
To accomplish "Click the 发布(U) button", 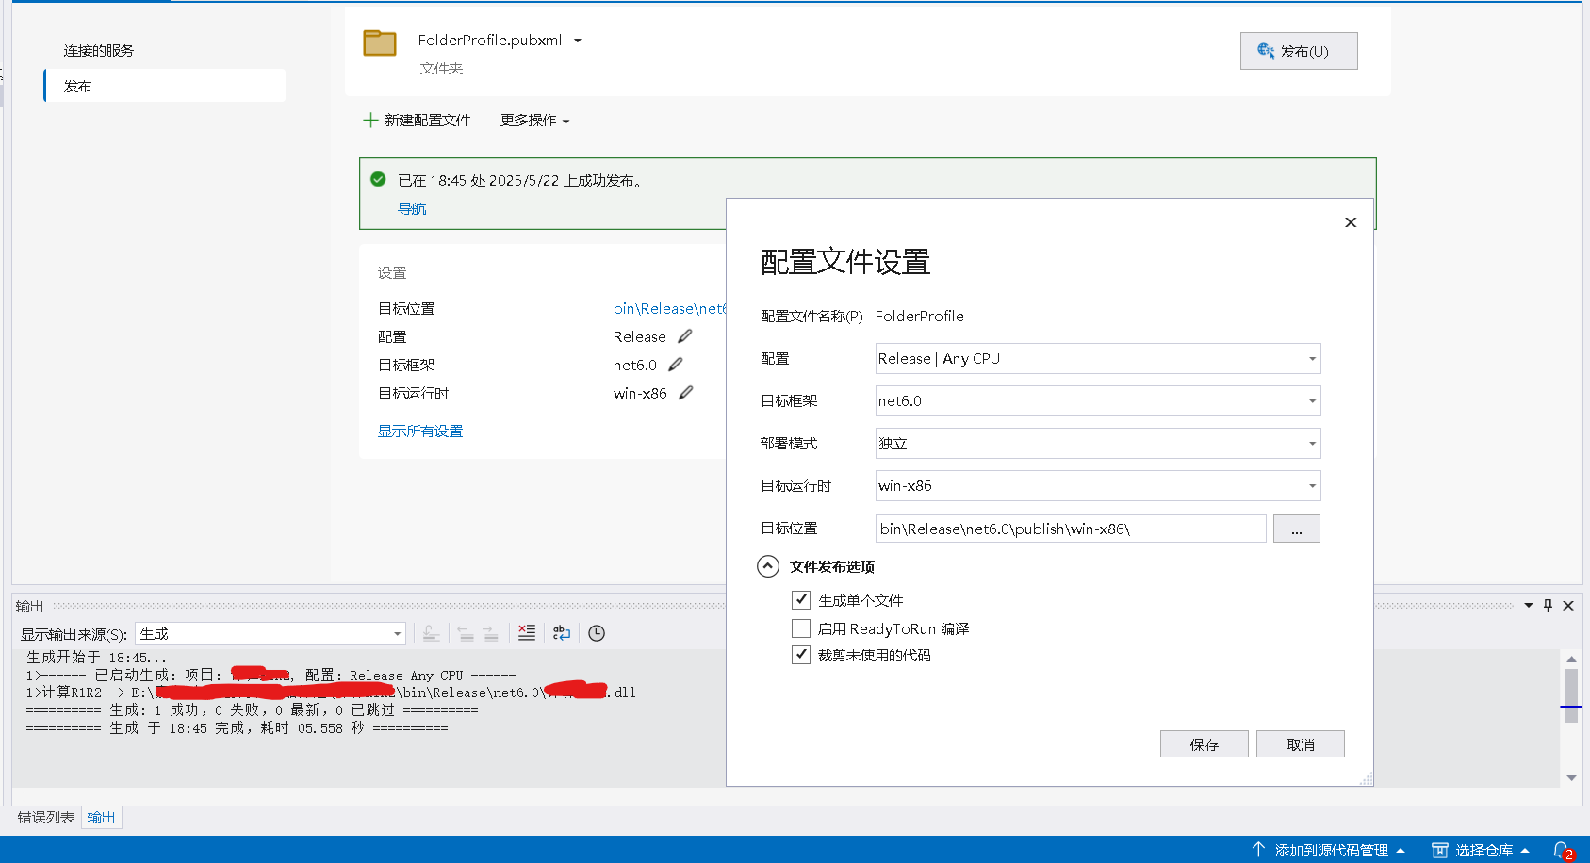I will (1298, 51).
